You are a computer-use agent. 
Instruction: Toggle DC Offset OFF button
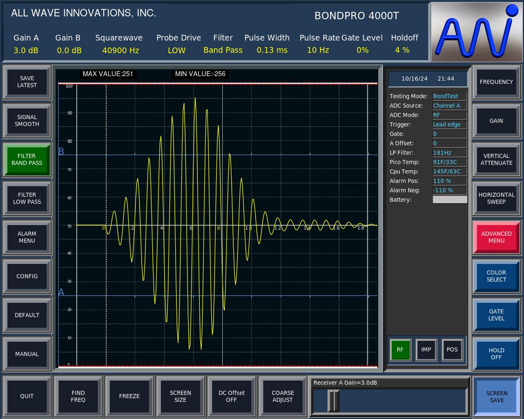[232, 396]
